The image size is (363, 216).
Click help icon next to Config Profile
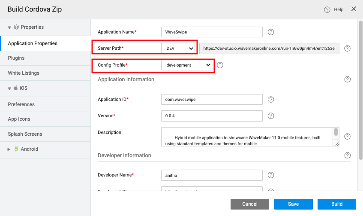[220, 65]
